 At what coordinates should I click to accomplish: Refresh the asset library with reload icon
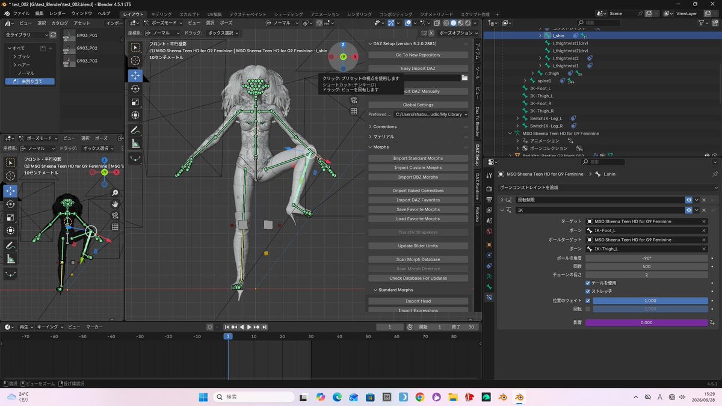click(x=53, y=35)
